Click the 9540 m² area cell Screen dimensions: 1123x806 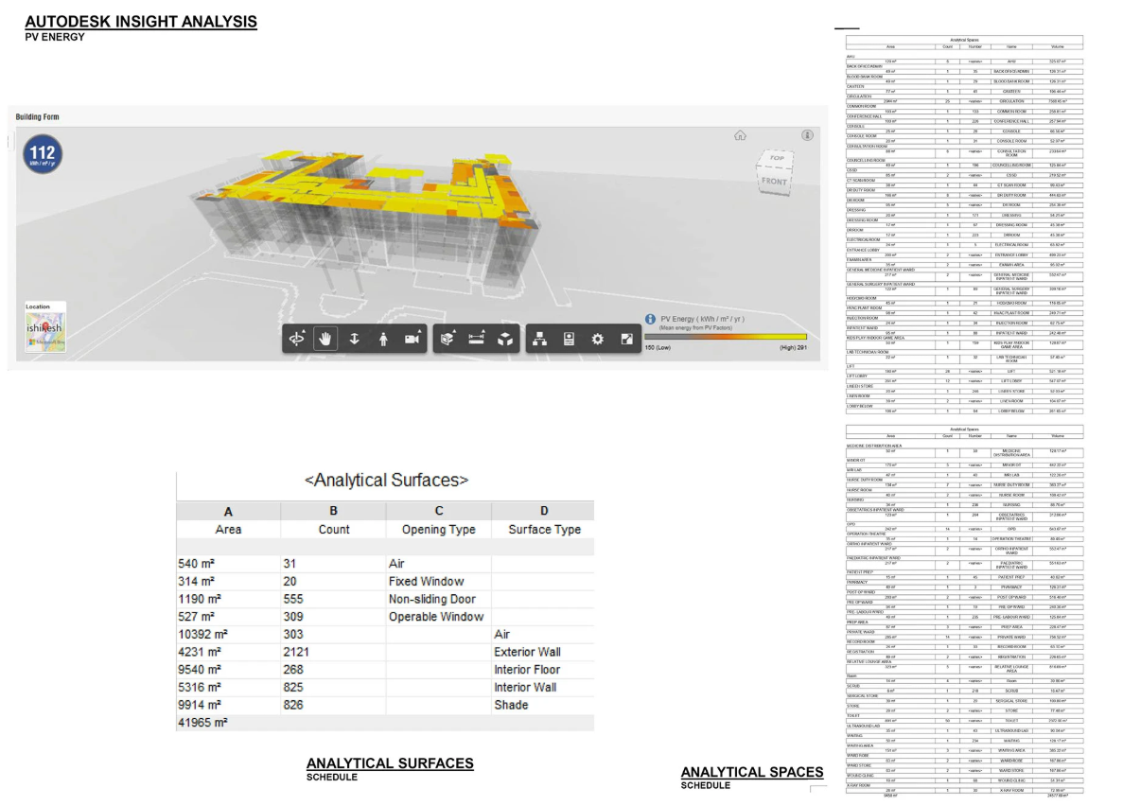[x=228, y=670]
